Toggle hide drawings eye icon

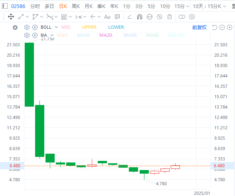click(160, 17)
